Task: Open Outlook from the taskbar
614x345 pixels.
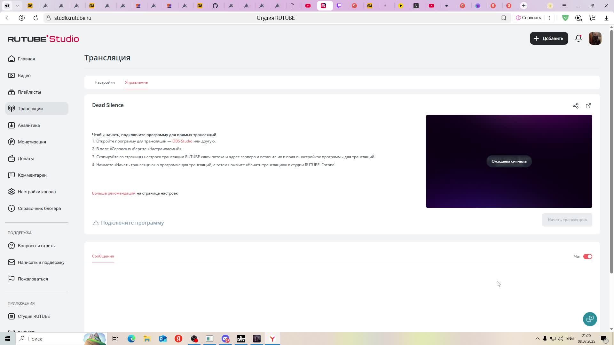Action: coord(162,339)
